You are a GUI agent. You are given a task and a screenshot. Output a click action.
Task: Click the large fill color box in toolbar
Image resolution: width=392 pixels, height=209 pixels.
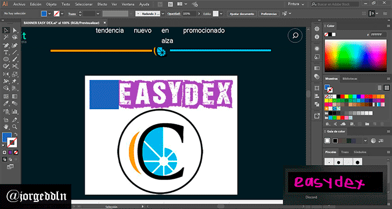(6, 137)
